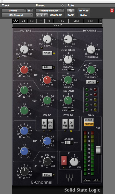The width and height of the screenshot is (115, 194).
Task: Click the expander Release green knob
Action: pyautogui.click(x=68, y=100)
